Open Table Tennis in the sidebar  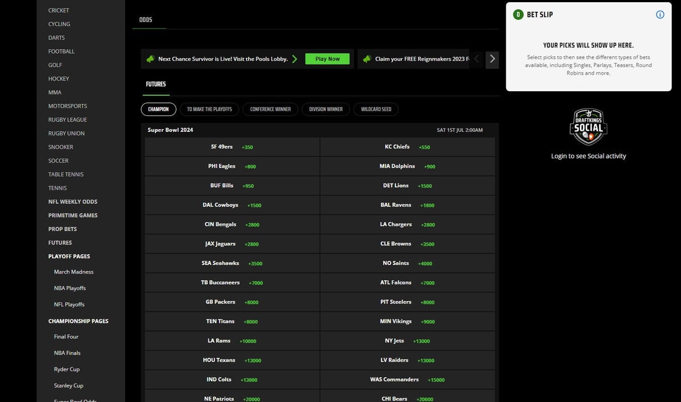pyautogui.click(x=66, y=174)
